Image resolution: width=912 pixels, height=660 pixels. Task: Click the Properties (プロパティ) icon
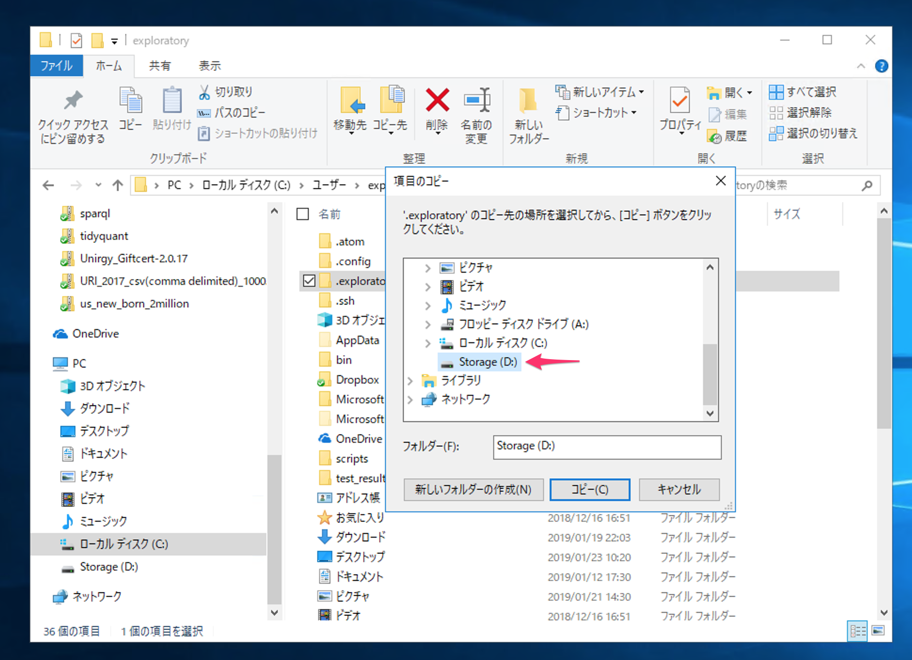tap(680, 100)
